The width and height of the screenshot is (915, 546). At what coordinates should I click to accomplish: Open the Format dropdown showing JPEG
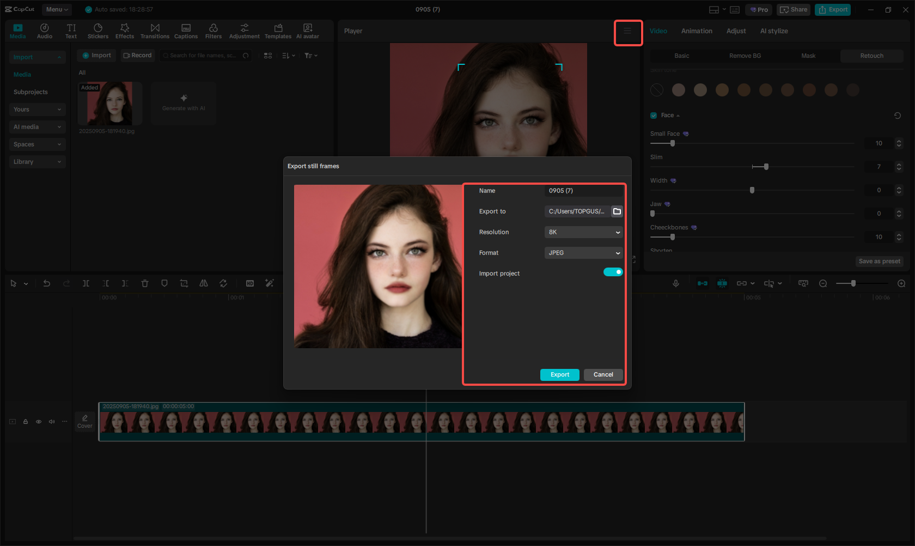pos(583,253)
